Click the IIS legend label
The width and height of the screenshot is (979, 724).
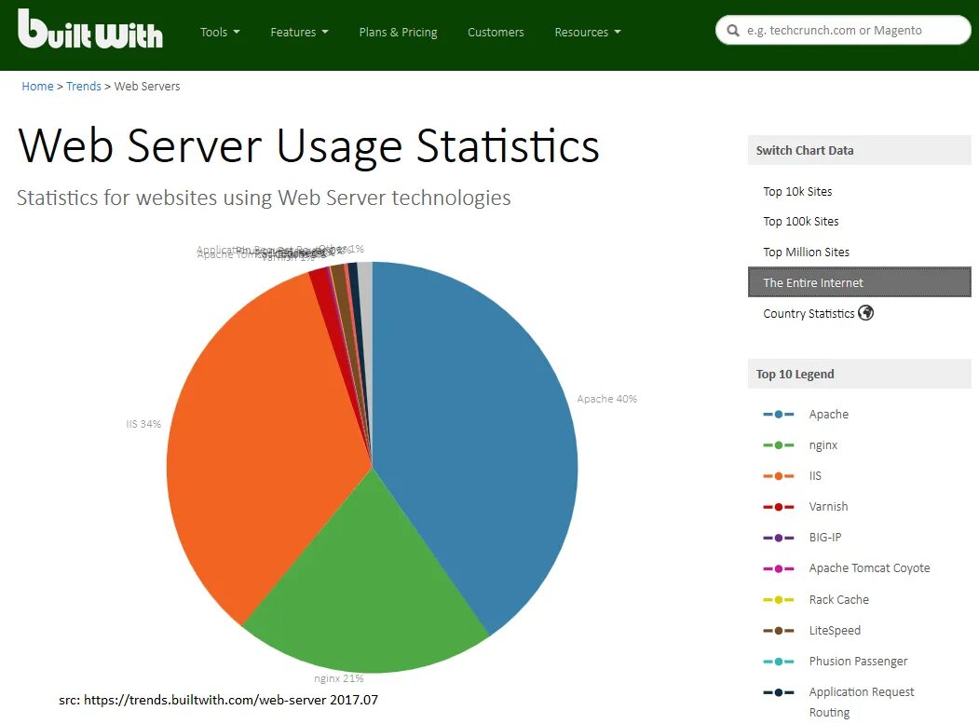pyautogui.click(x=815, y=476)
